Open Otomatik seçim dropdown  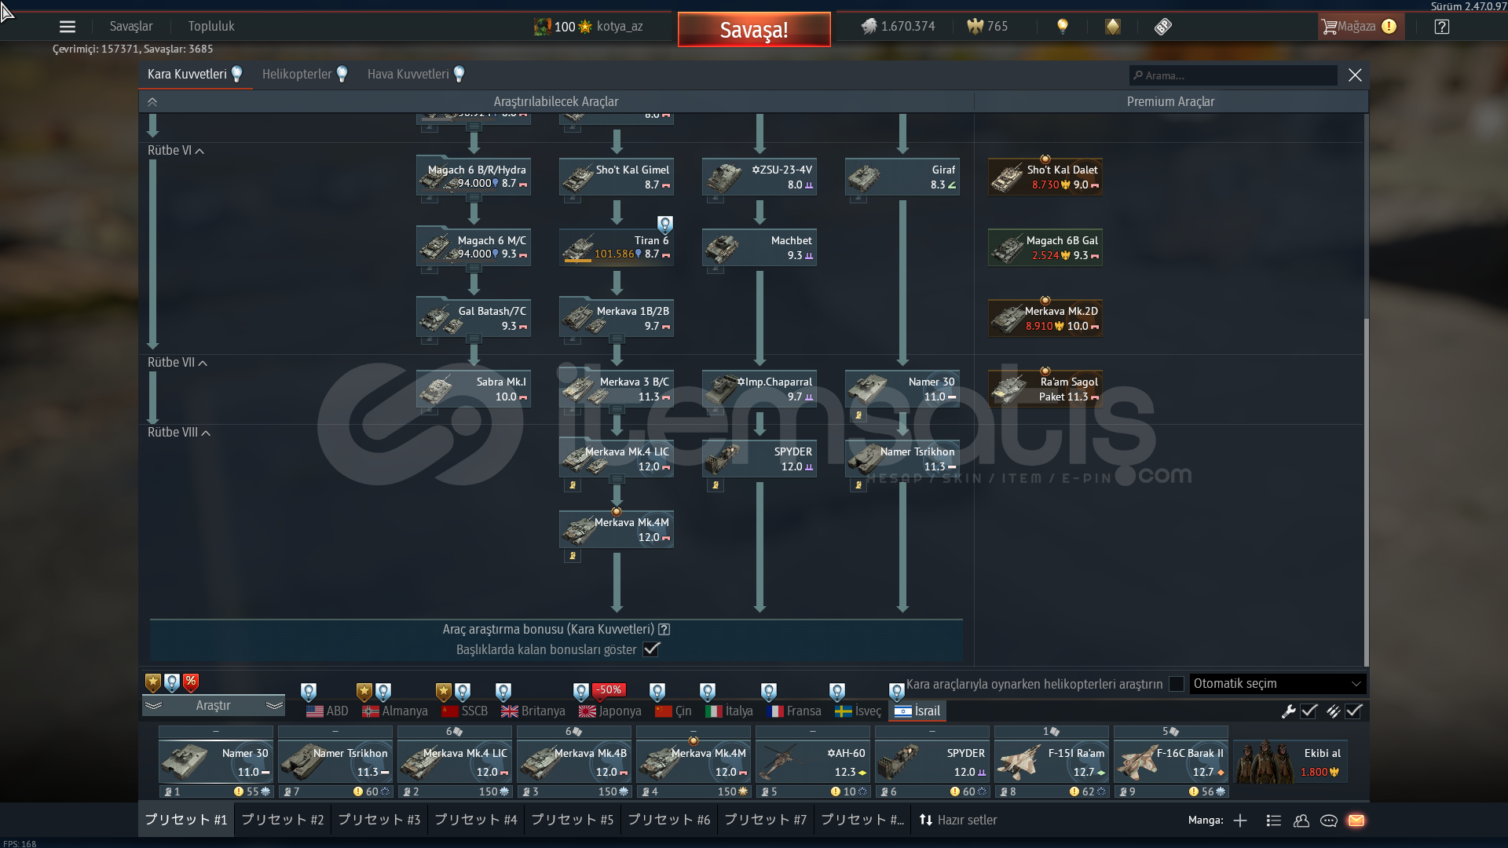[1278, 684]
